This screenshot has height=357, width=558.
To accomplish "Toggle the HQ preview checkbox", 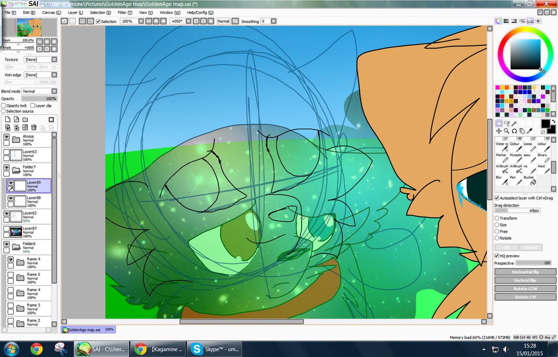I will (x=497, y=256).
